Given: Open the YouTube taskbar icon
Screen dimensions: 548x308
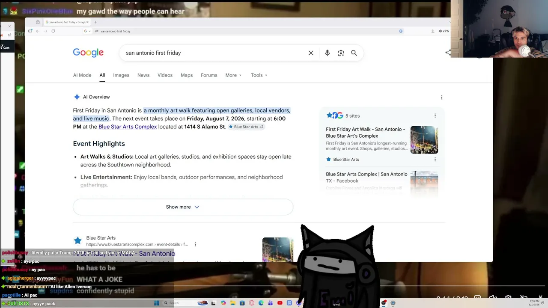Looking at the screenshot, I should [280, 303].
